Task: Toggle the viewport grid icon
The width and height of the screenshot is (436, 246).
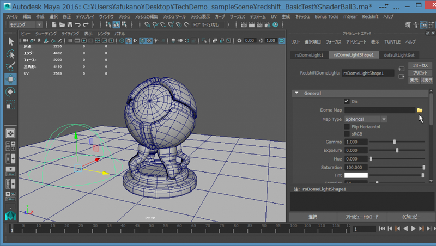Action: tap(70, 40)
